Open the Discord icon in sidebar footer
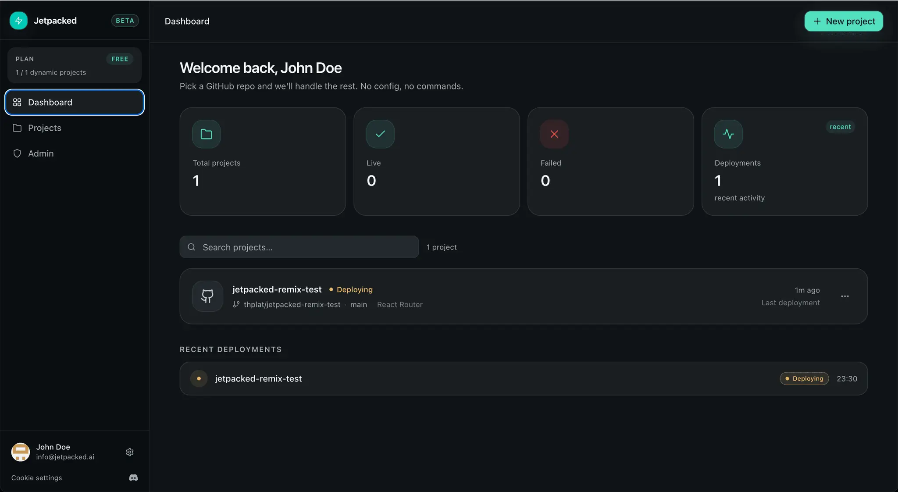 (133, 478)
